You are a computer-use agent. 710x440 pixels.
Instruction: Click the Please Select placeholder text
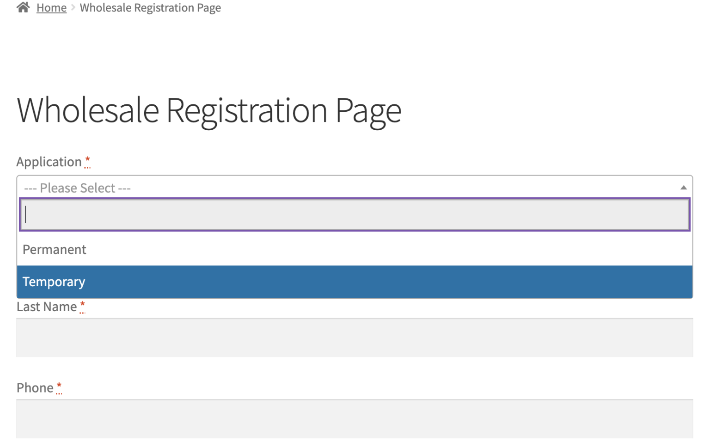pos(77,187)
